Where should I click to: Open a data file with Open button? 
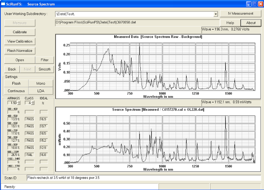click(20, 60)
